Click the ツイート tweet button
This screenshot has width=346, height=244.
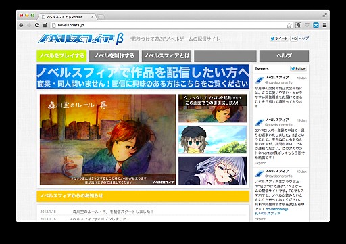point(279,39)
